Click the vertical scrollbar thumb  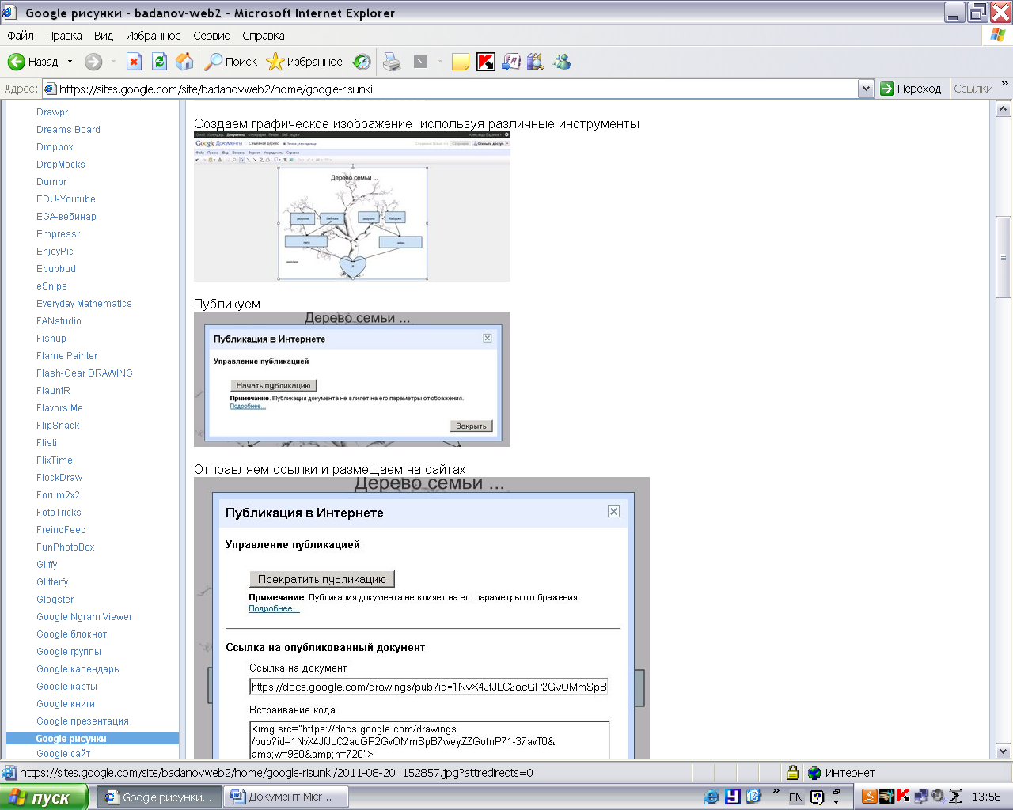(1004, 257)
